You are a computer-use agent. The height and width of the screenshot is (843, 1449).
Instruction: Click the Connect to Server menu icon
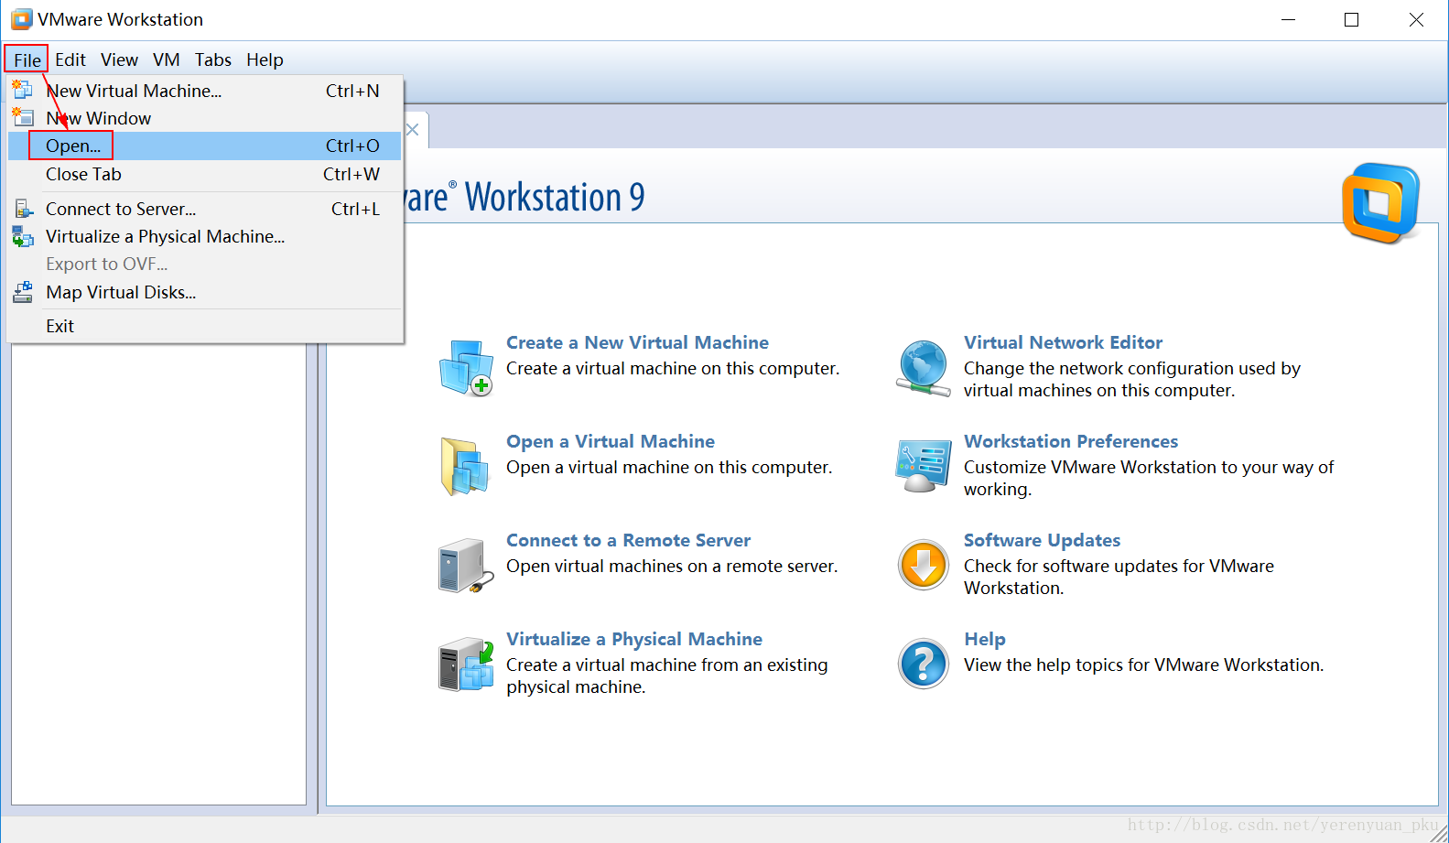pyautogui.click(x=24, y=209)
